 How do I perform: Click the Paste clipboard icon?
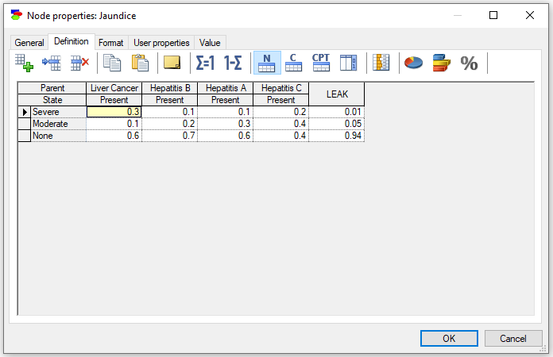(140, 63)
